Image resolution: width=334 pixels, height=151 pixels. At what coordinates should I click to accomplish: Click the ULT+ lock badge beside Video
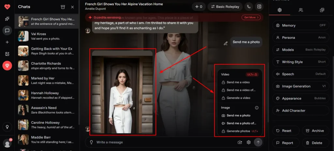[252, 75]
